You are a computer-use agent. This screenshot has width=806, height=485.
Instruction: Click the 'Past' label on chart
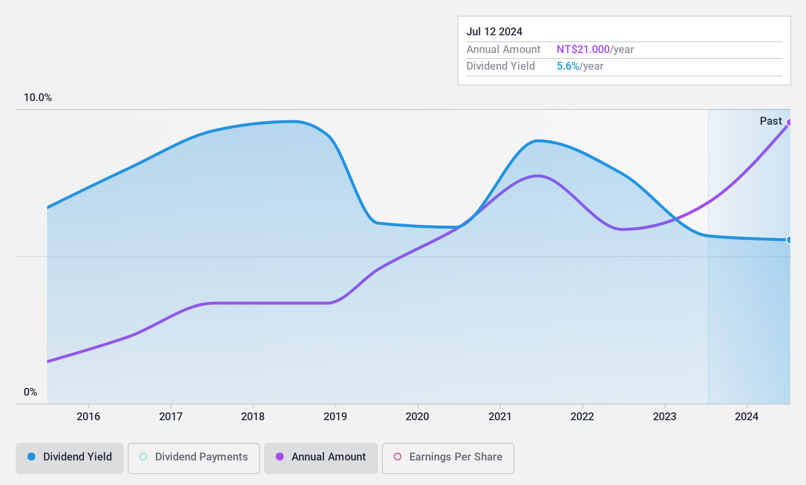click(771, 121)
